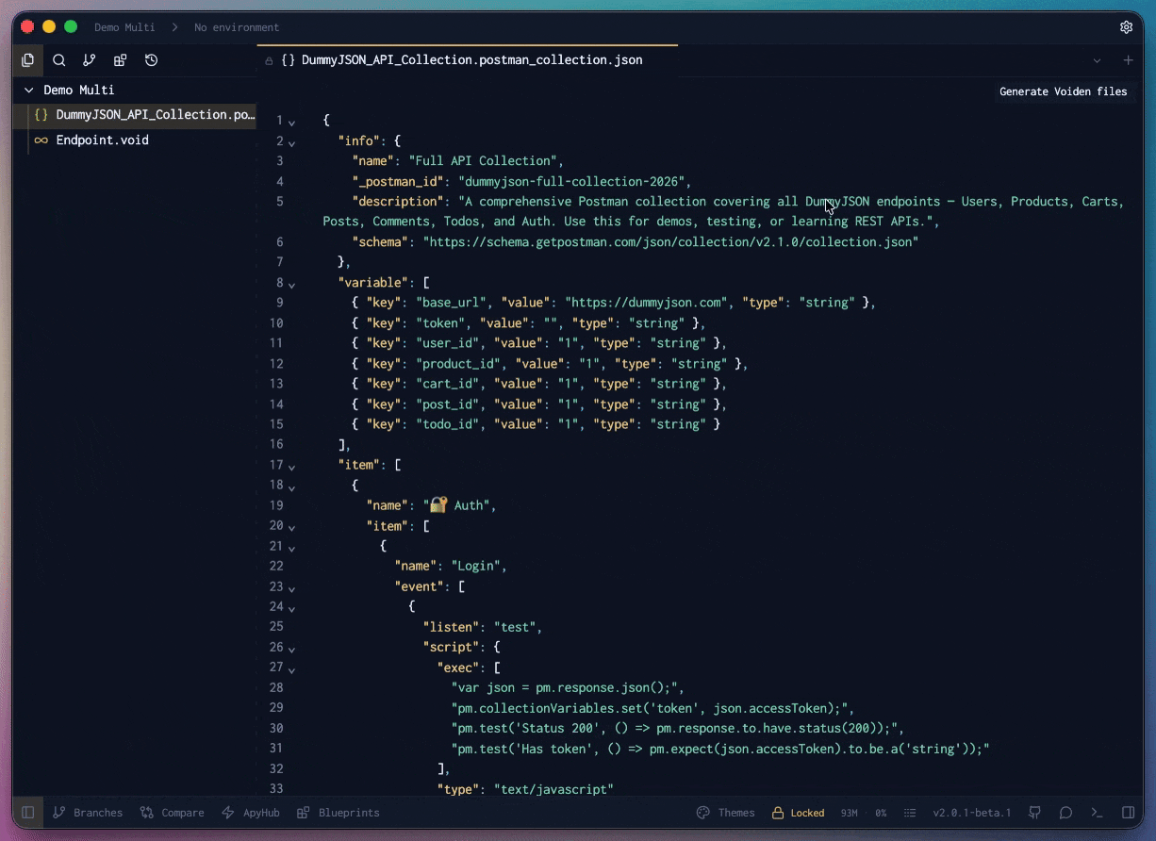Click Demo Multi breadcrumb in title bar
Viewport: 1156px width, 841px height.
124,27
